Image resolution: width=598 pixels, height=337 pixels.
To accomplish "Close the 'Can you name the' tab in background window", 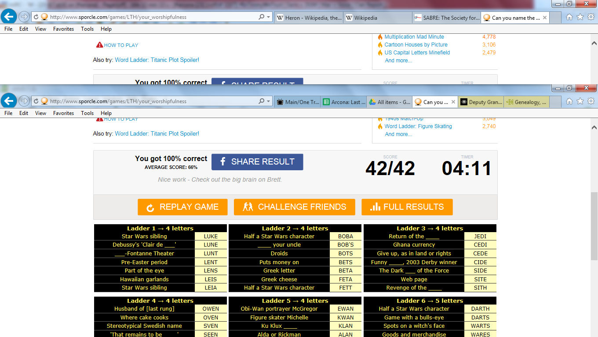I will pyautogui.click(x=545, y=18).
